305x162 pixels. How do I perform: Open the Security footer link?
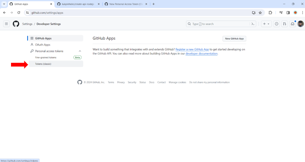(x=132, y=82)
